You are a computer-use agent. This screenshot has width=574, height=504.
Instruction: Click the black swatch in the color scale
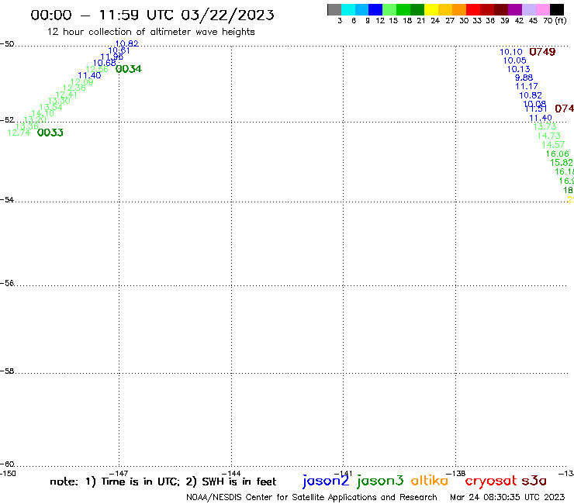pyautogui.click(x=556, y=9)
